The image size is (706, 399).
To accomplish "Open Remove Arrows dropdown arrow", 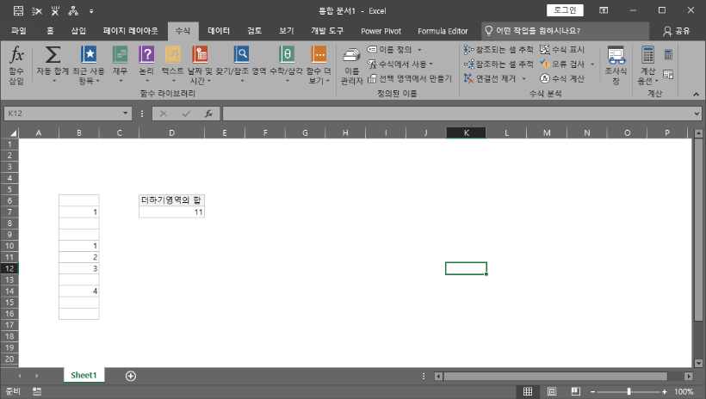I will (x=524, y=78).
